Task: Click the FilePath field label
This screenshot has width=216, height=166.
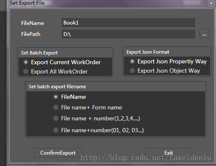Action: [x=31, y=34]
